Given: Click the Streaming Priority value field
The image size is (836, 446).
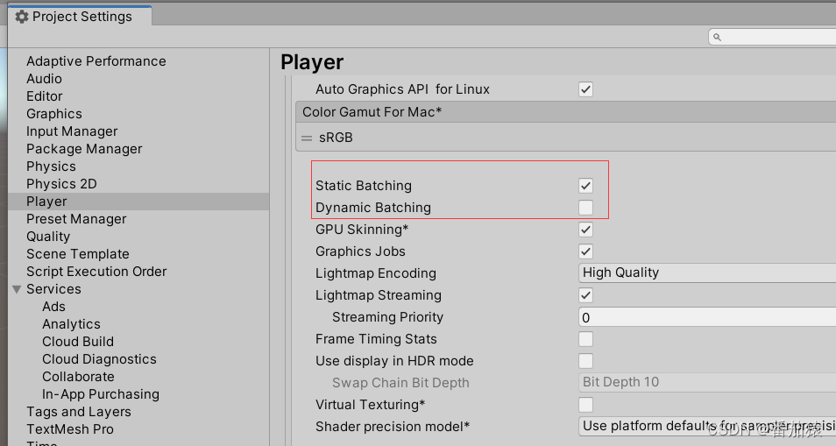Looking at the screenshot, I should click(x=707, y=317).
